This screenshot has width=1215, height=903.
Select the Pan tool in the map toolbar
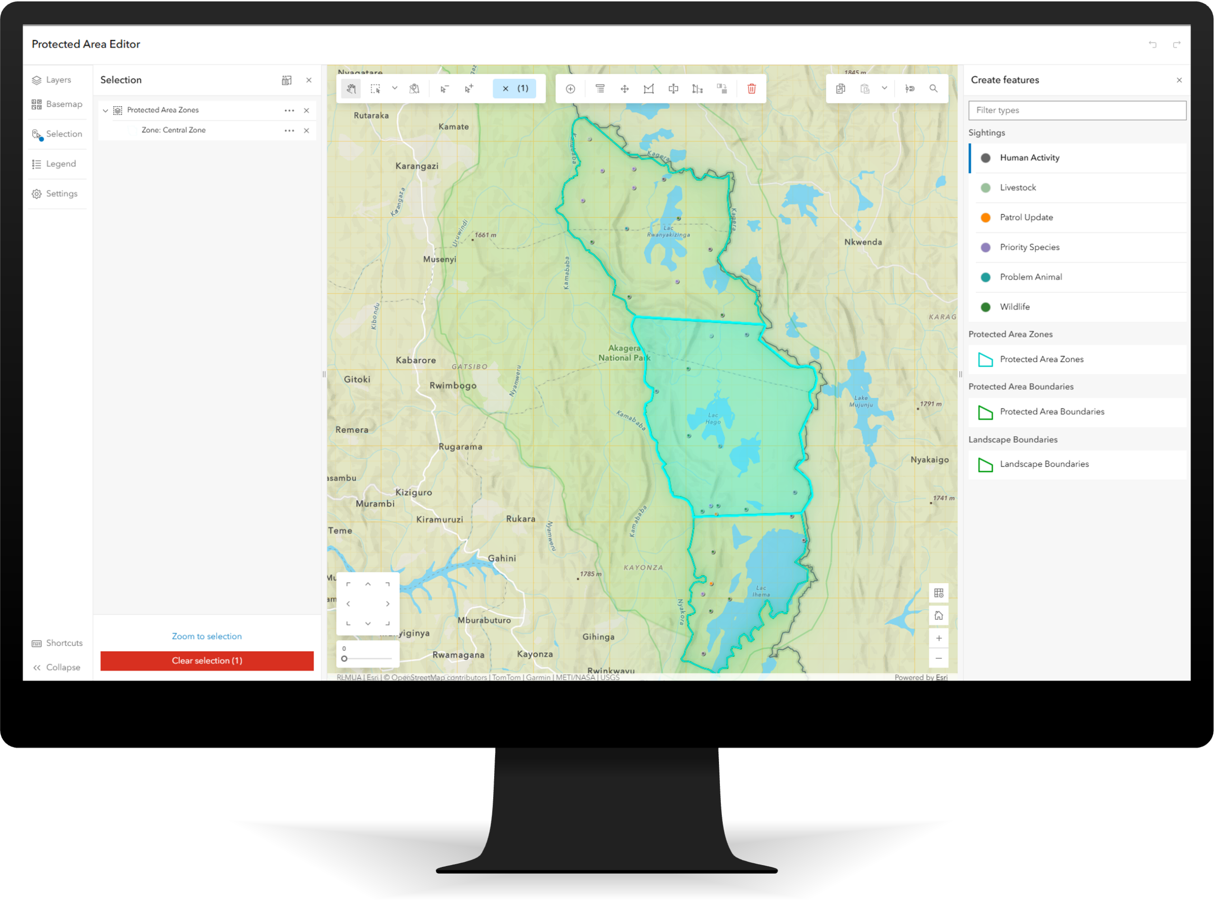tap(351, 88)
